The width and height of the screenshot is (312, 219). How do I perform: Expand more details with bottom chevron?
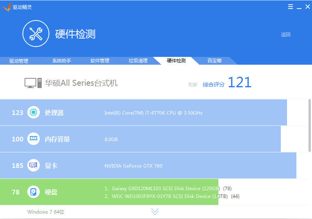coord(155,212)
